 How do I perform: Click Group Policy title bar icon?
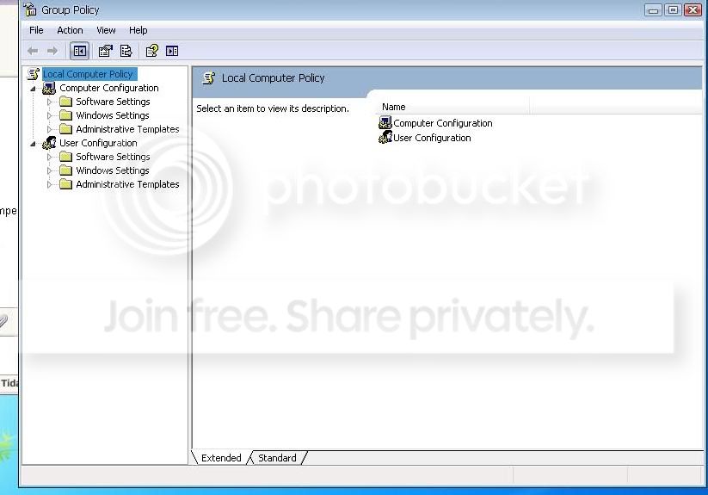pos(31,9)
